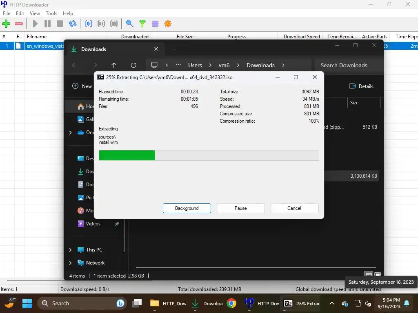Image resolution: width=418 pixels, height=313 pixels.
Task: Open the Help menu
Action: tap(68, 13)
